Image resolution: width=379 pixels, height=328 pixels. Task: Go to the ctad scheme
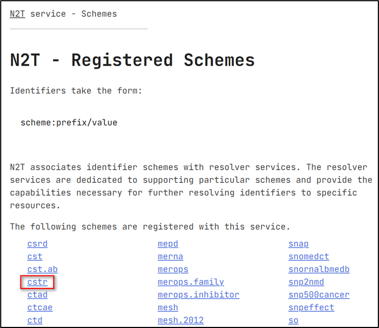point(37,295)
